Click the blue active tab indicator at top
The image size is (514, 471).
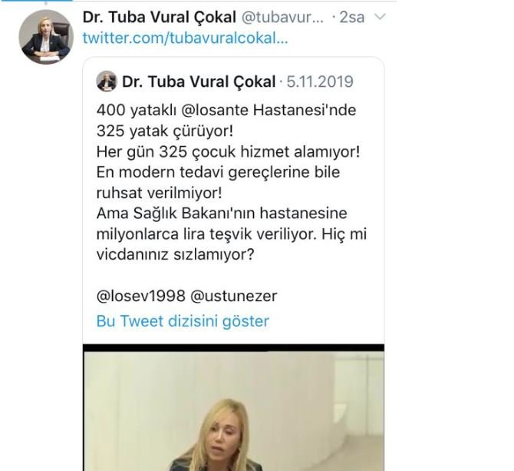(x=36, y=1)
